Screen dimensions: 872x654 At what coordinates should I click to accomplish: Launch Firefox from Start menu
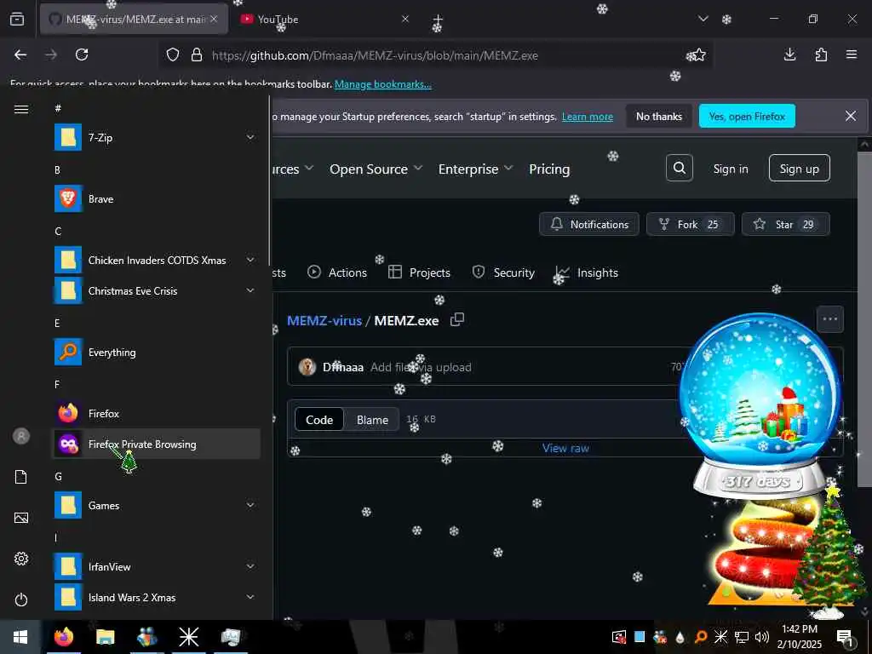[x=156, y=413]
